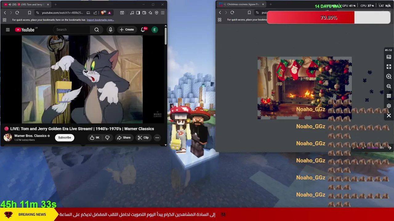Close the Christmas cosiness Jigsaw tab
The image size is (394, 221).
click(x=263, y=4)
